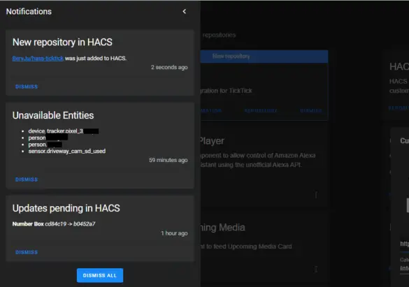This screenshot has height=287, width=409.
Task: Select the Number Box update entry
Action: pos(54,224)
